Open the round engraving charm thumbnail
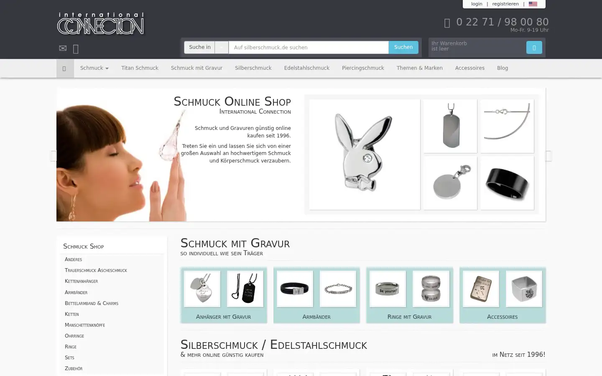Image resolution: width=602 pixels, height=376 pixels. (x=450, y=183)
